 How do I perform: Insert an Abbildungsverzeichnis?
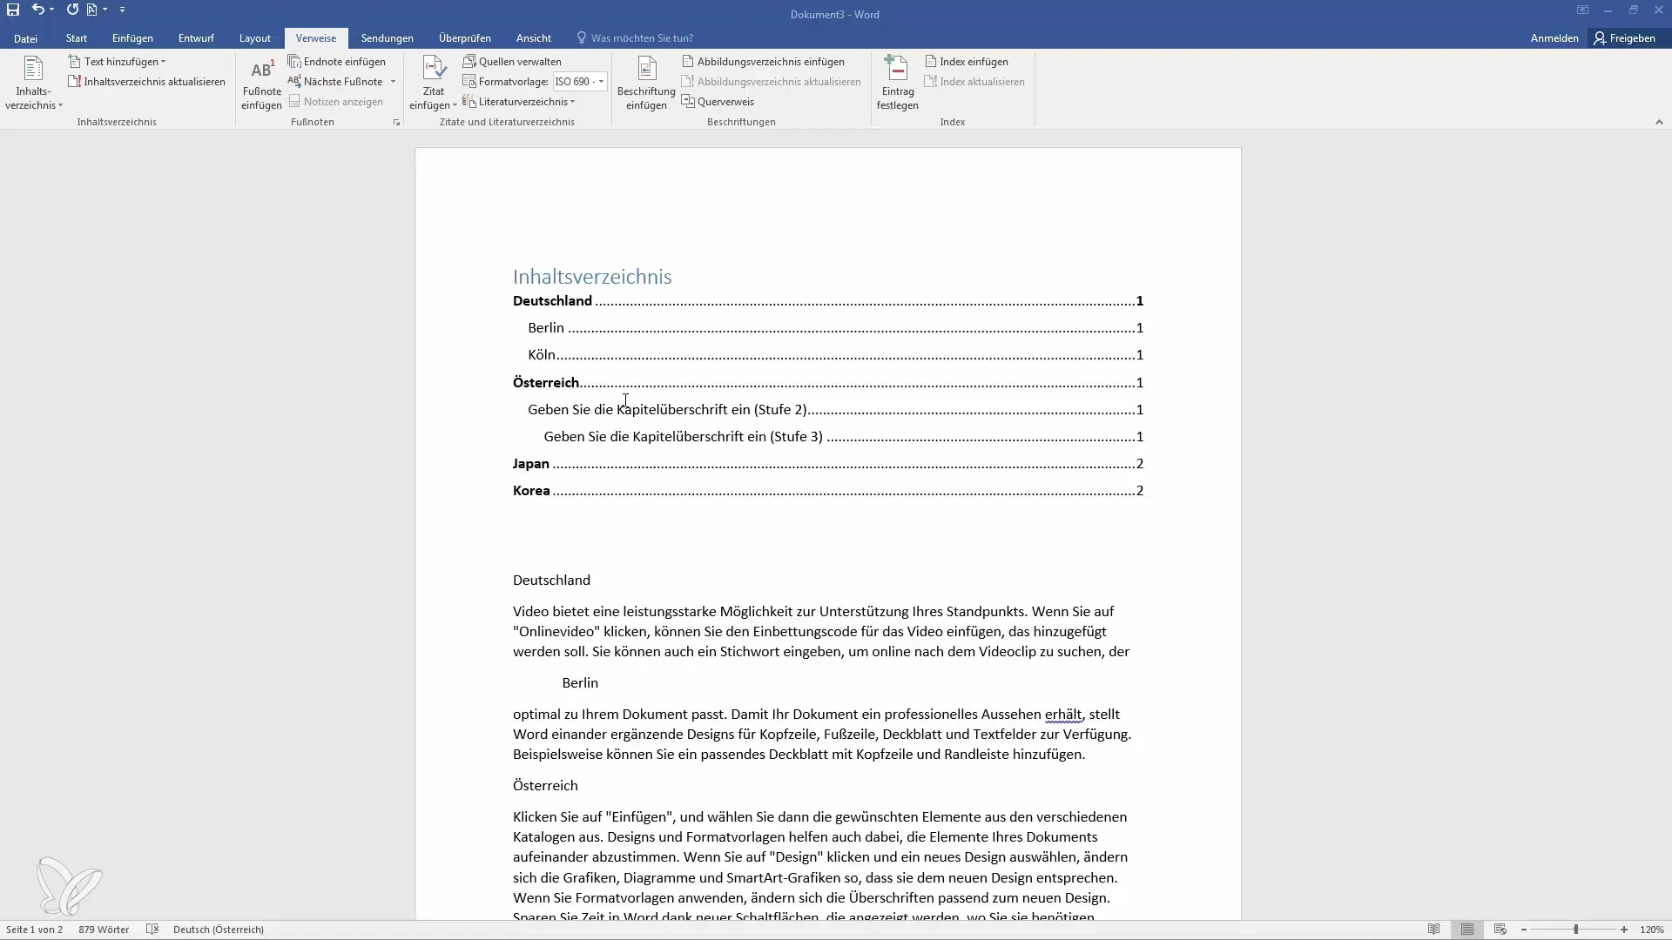(x=763, y=62)
